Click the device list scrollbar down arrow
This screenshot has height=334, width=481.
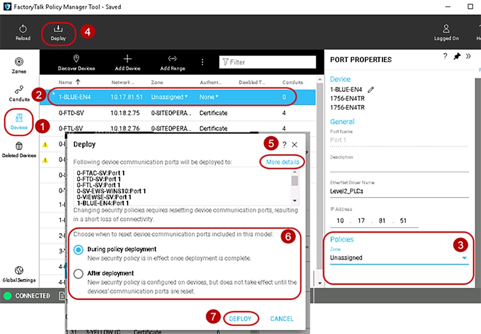(x=320, y=283)
